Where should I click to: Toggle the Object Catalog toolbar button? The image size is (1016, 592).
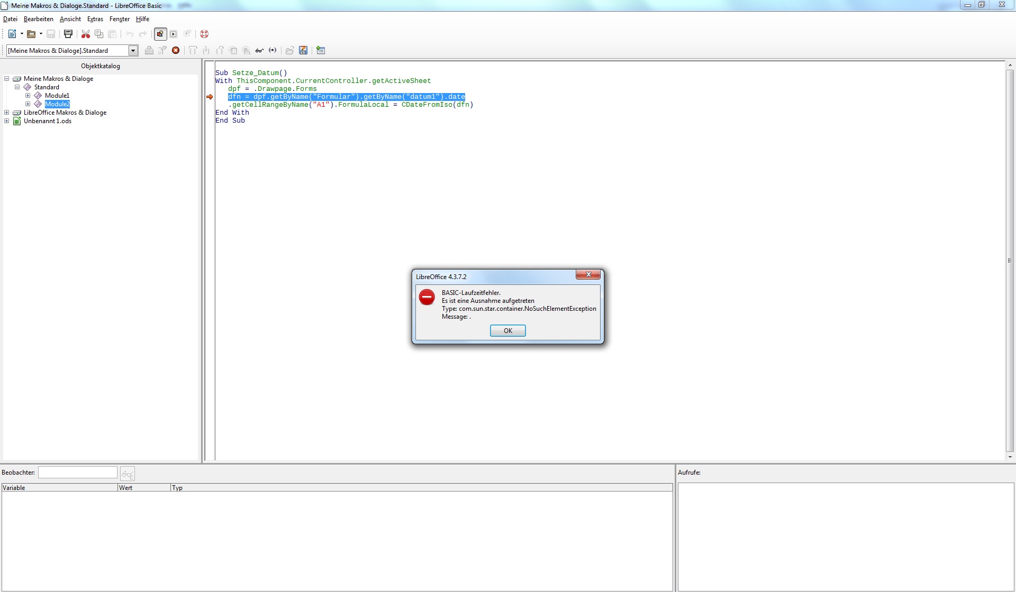tap(160, 34)
